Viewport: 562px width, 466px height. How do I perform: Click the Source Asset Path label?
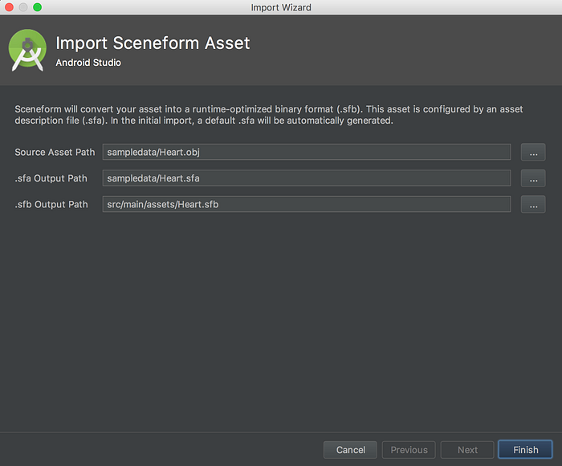(55, 152)
